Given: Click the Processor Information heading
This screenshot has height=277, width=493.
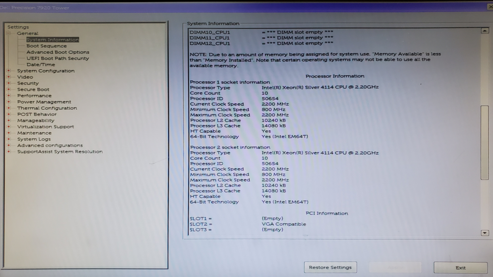Looking at the screenshot, I should coord(335,76).
